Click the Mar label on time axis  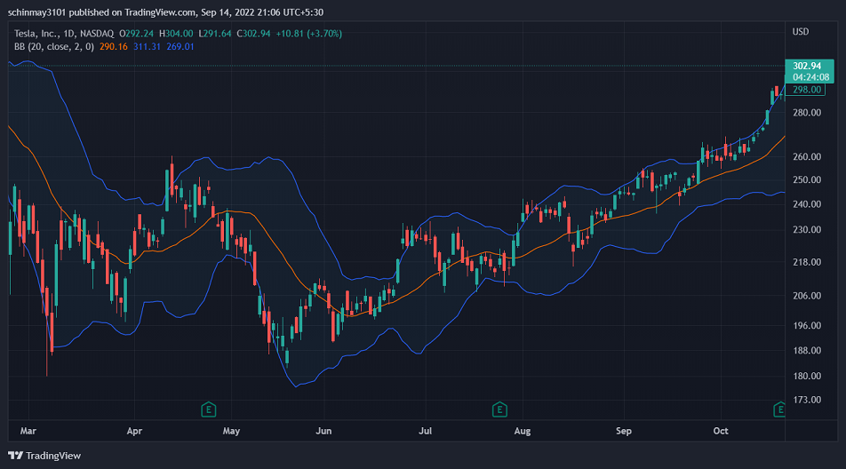coord(28,431)
